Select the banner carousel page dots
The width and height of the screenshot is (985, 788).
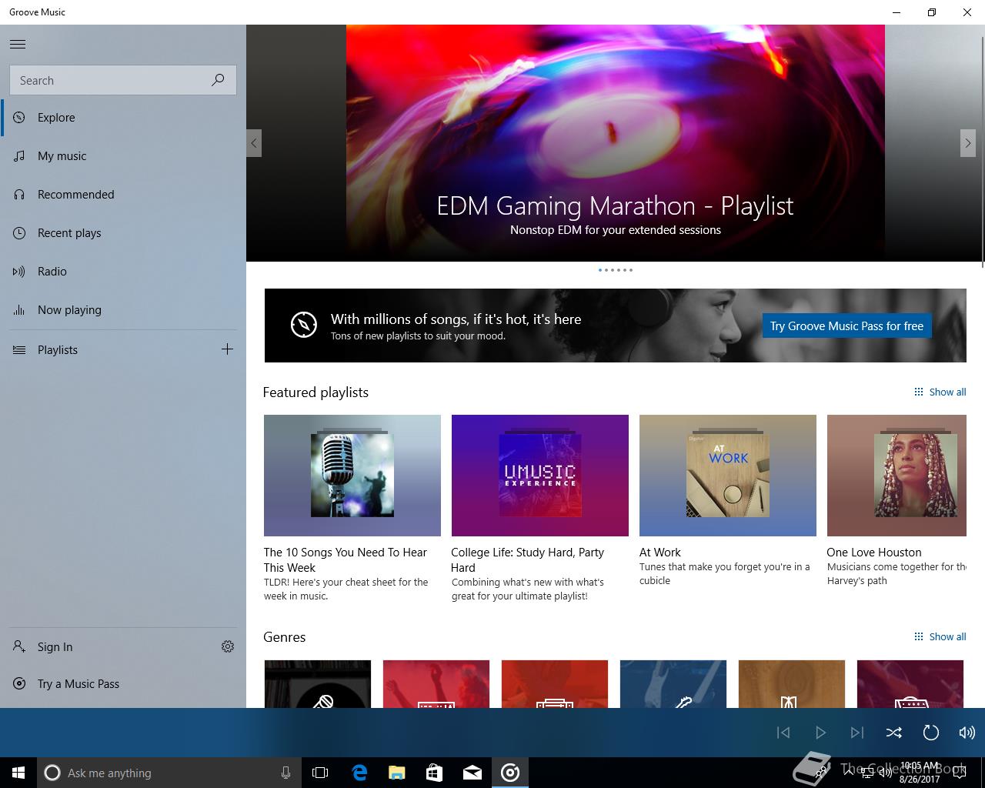pyautogui.click(x=616, y=270)
